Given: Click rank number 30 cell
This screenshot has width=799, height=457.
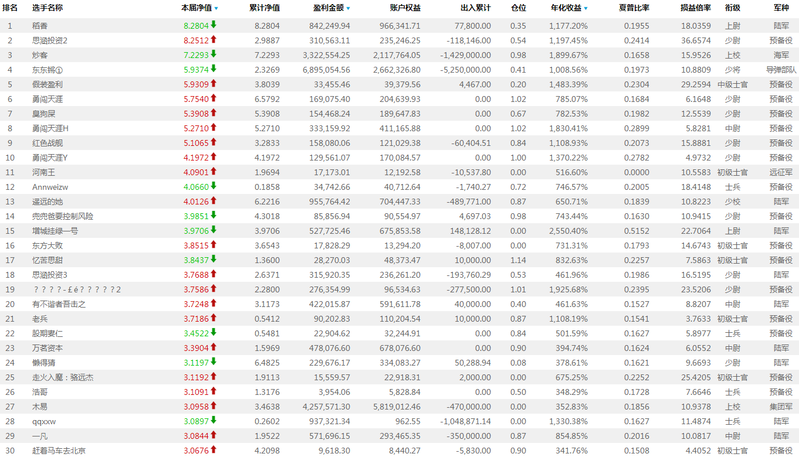Looking at the screenshot, I should (x=10, y=451).
